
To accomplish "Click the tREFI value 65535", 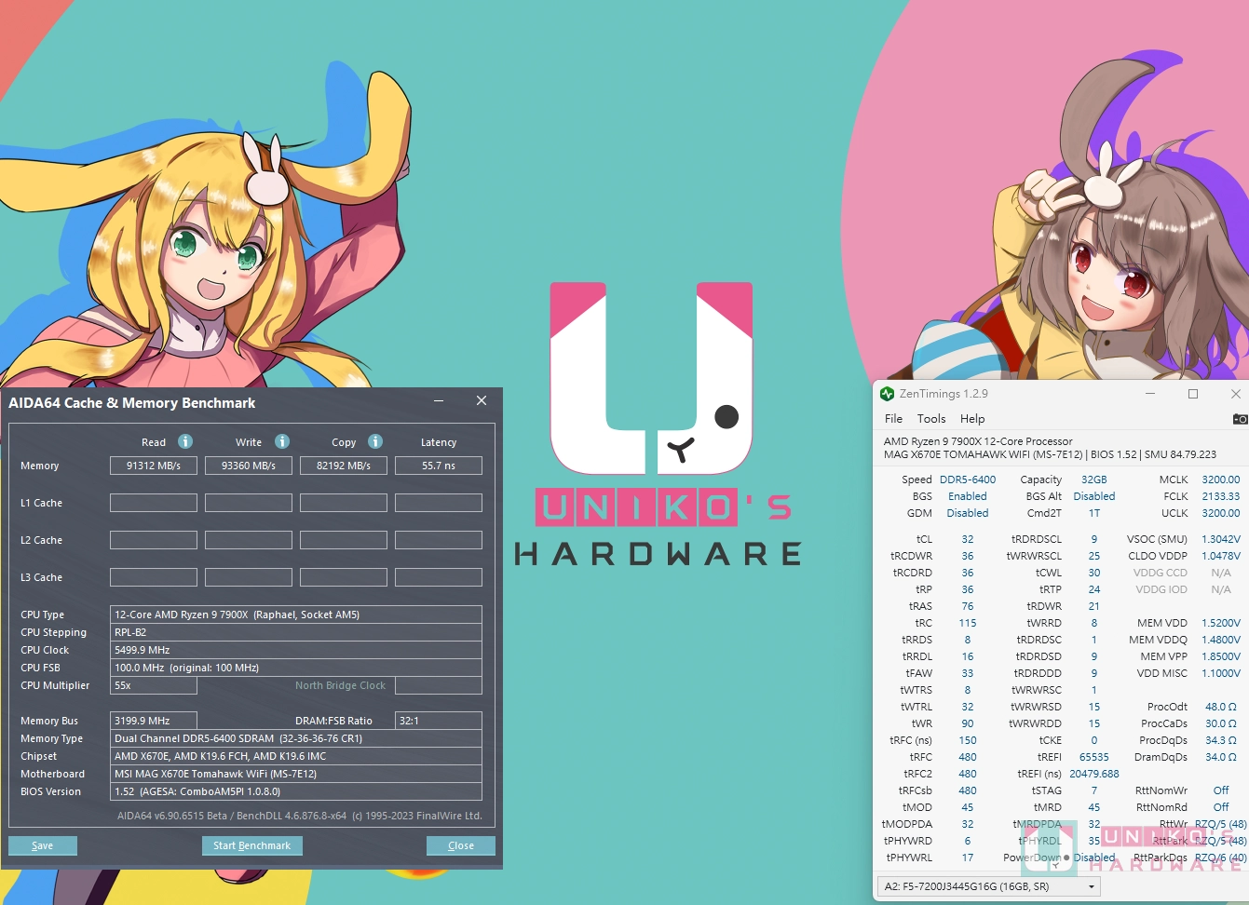I will [1094, 757].
